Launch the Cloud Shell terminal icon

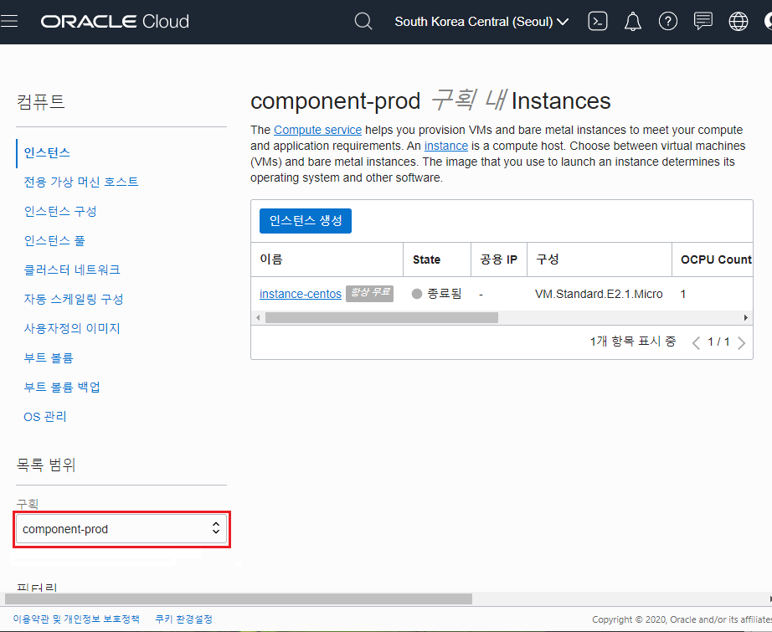pyautogui.click(x=598, y=21)
